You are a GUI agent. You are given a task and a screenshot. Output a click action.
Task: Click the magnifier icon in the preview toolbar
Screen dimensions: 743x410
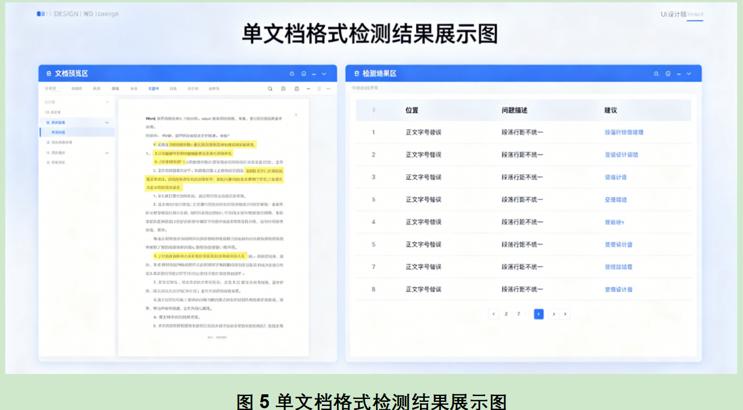(270, 89)
